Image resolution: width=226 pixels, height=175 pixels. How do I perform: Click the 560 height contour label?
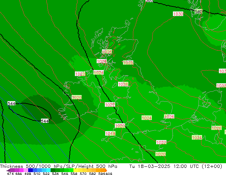199,11
